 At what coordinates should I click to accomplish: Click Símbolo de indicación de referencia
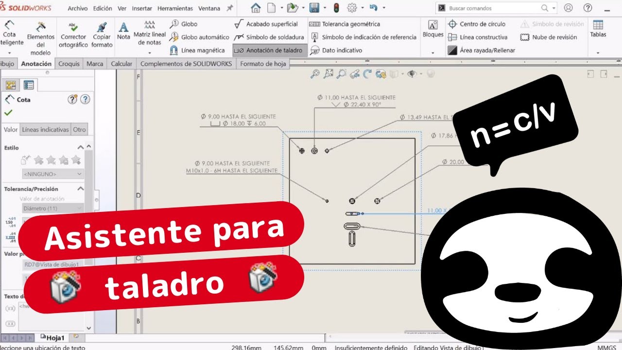click(363, 37)
